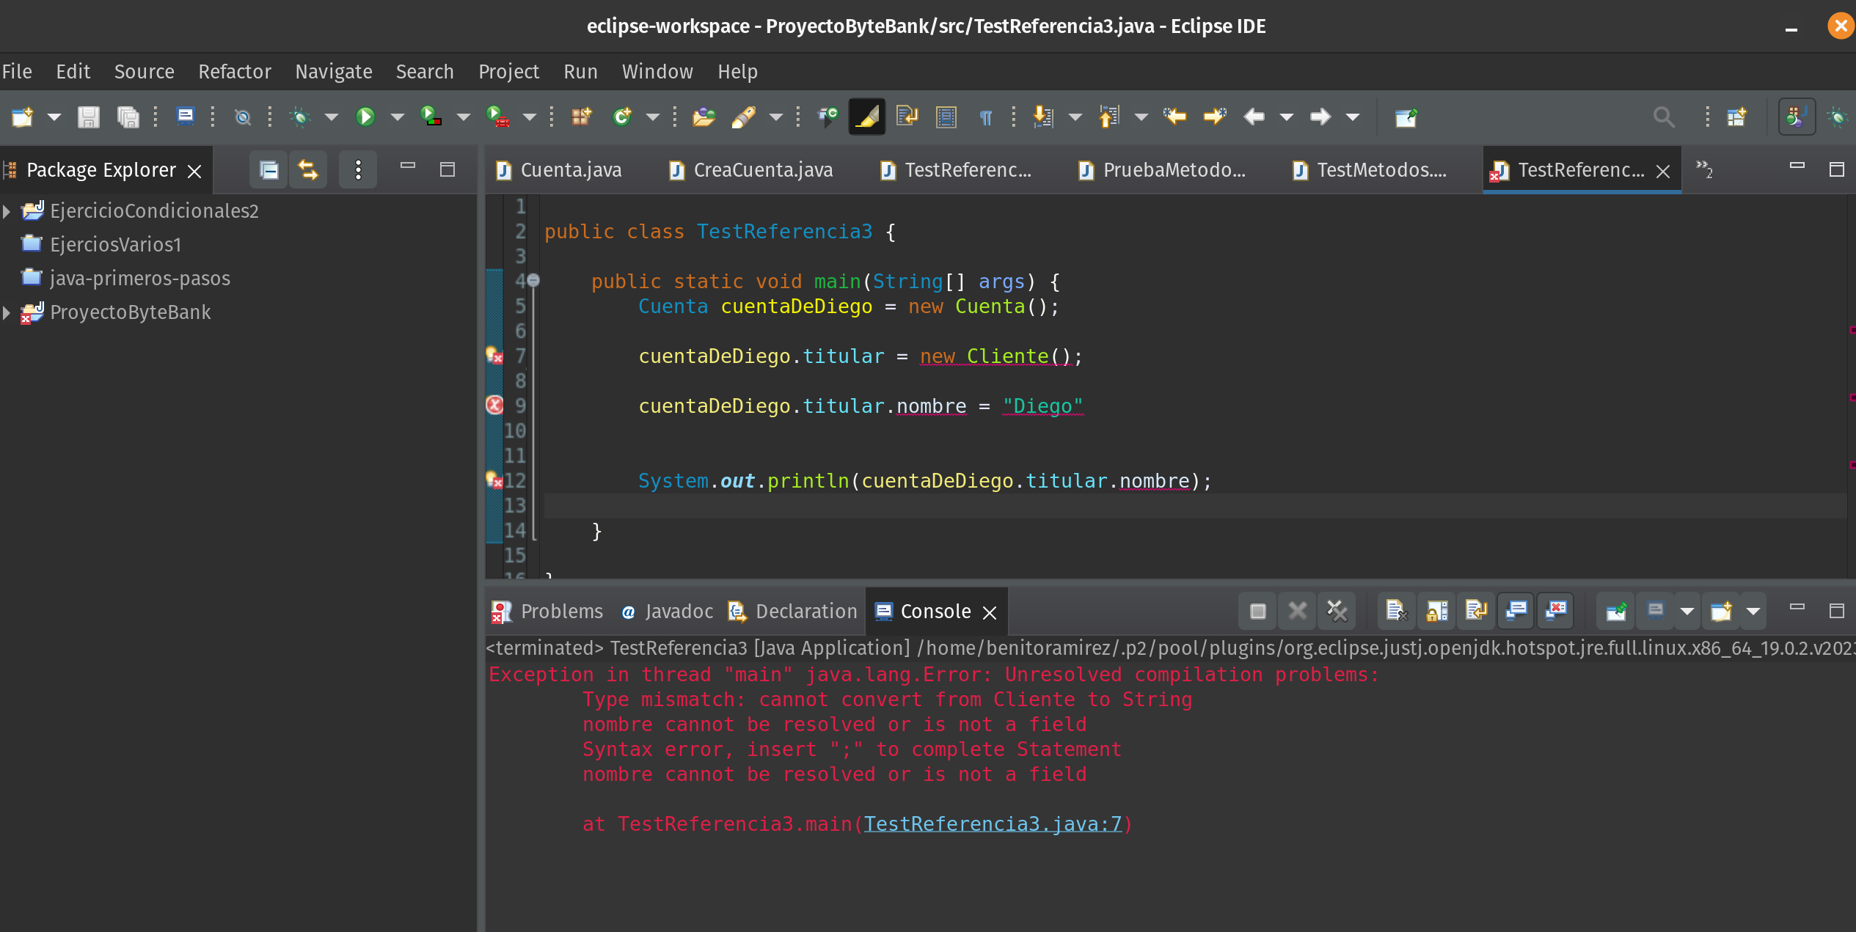The image size is (1856, 932).
Task: Click the Coverage run icon
Action: pos(431,117)
